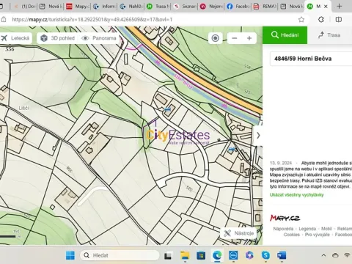Switch to the Trasa browser tab
Image resolution: width=352 pixels, height=264 pixels.
158,7
